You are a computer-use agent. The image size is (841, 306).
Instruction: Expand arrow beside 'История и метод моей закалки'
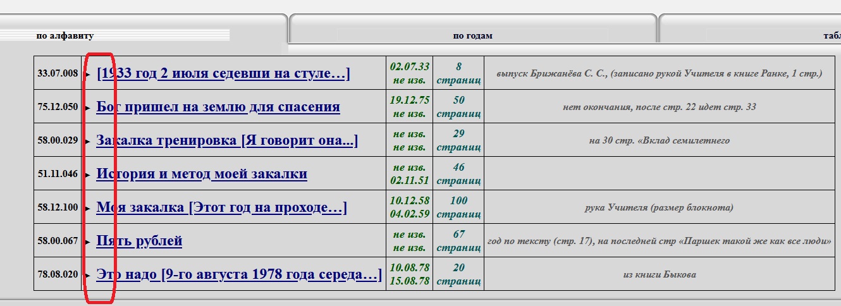(x=88, y=175)
